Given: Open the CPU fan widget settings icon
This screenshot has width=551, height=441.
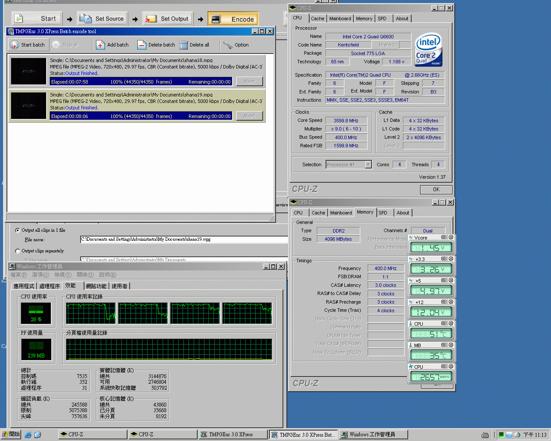Looking at the screenshot, I should tap(444, 366).
